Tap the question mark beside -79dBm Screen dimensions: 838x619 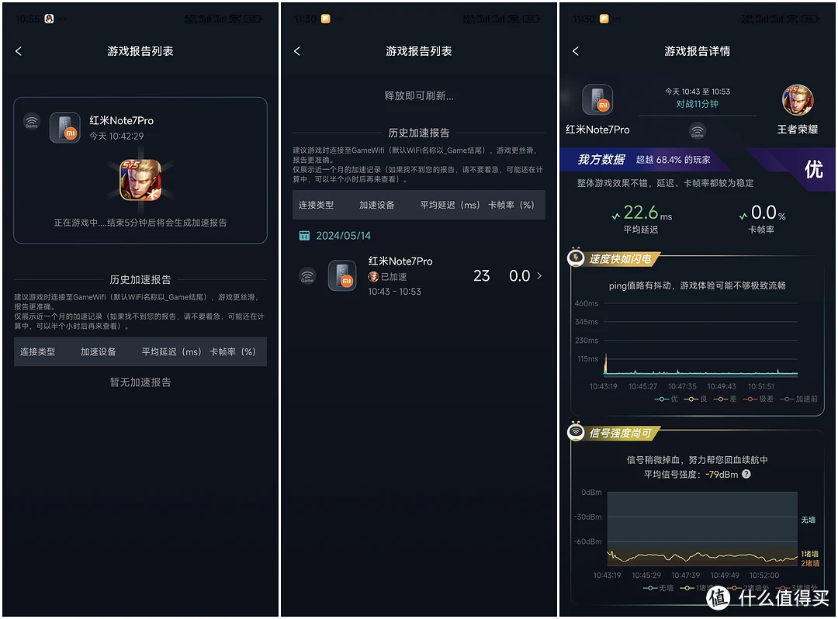(x=746, y=474)
